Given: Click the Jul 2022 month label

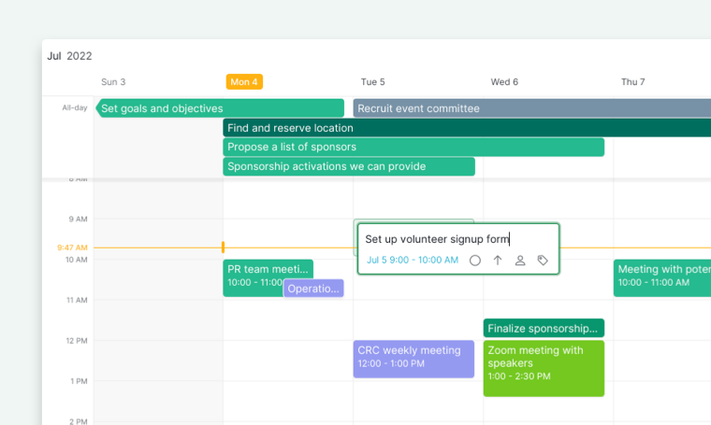Looking at the screenshot, I should click(x=69, y=56).
